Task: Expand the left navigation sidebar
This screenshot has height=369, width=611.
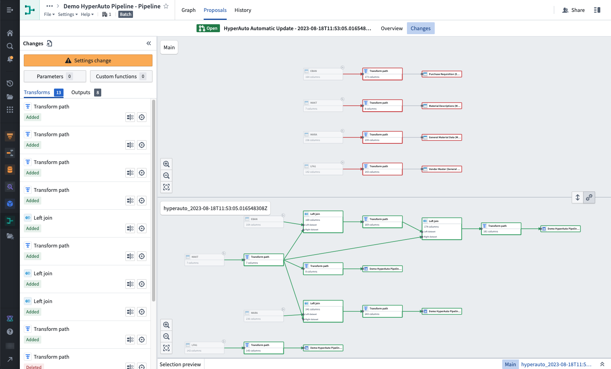Action: [10, 10]
